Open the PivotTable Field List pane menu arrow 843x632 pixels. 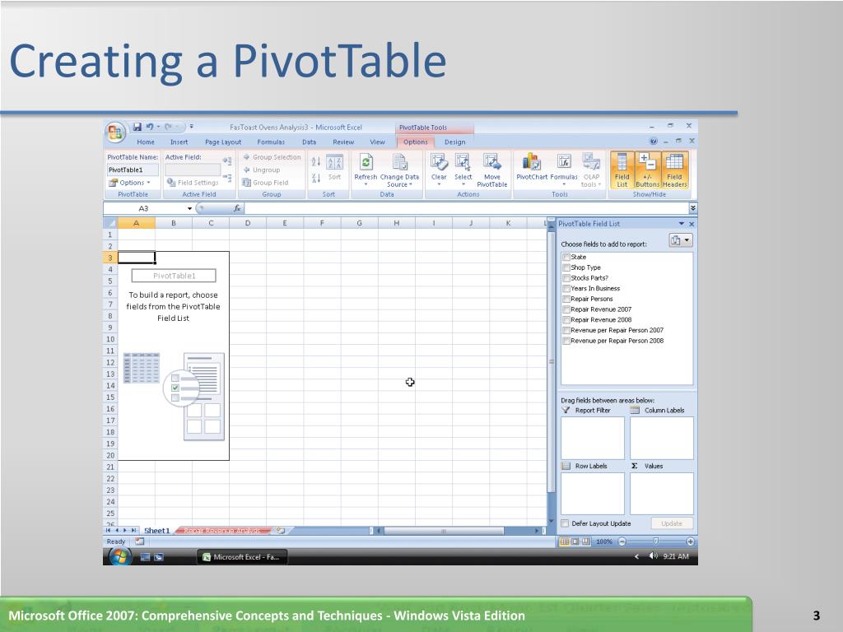point(681,224)
